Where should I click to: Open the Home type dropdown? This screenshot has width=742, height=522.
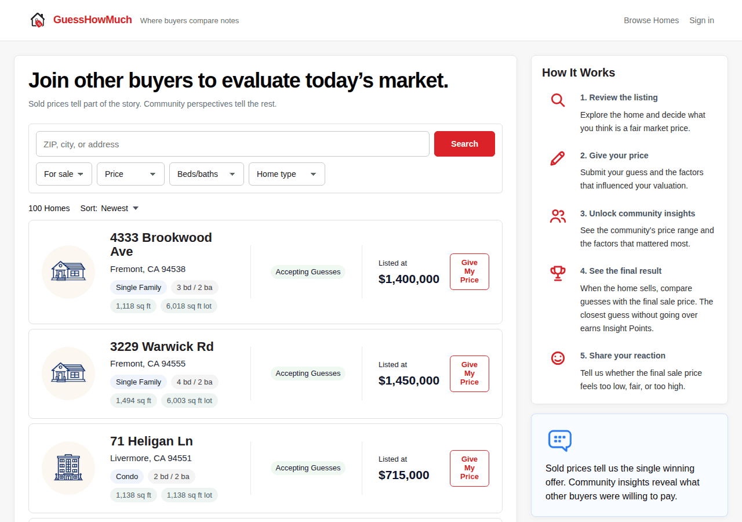pos(287,174)
